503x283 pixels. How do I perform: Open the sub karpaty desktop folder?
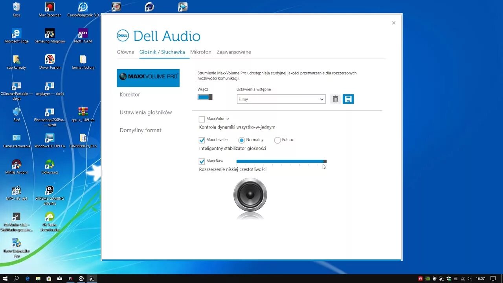coord(17,62)
